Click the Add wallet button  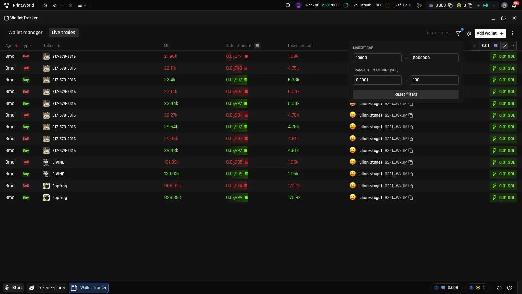(490, 33)
